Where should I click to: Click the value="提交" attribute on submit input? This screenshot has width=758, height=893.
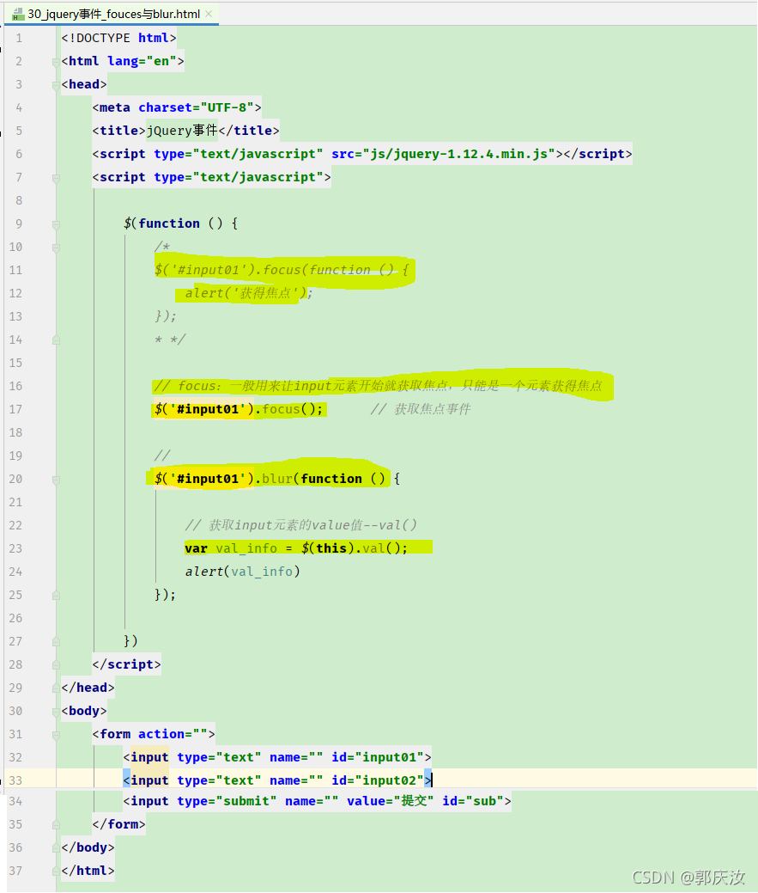pos(391,801)
